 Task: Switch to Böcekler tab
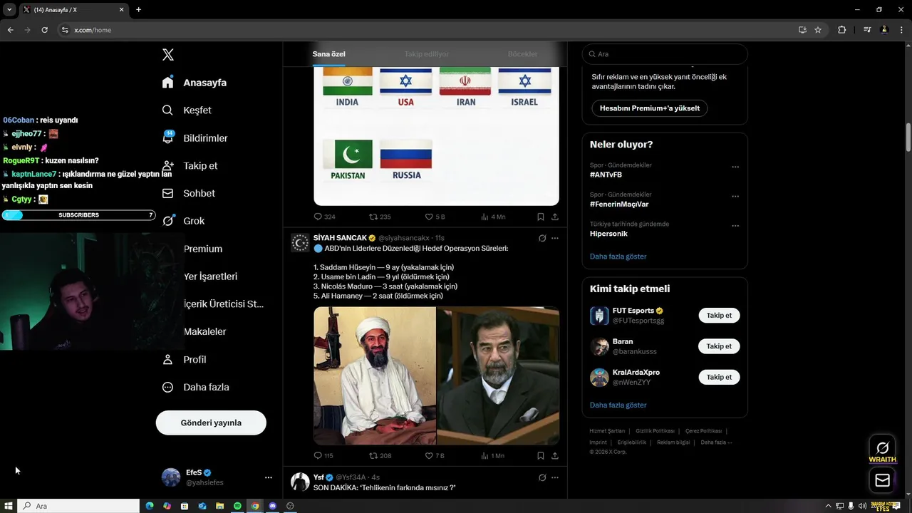point(522,54)
